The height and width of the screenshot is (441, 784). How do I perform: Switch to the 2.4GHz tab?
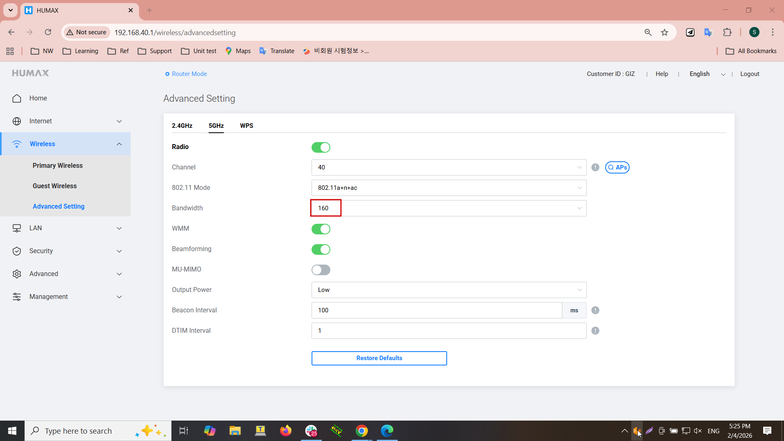click(182, 126)
